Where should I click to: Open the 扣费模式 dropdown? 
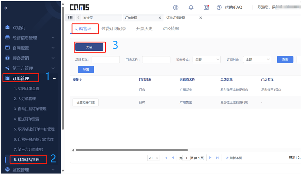[206, 59]
